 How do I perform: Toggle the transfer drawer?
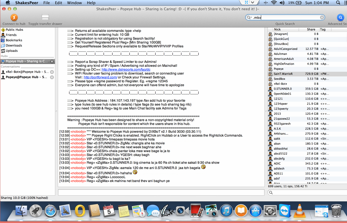45,18
